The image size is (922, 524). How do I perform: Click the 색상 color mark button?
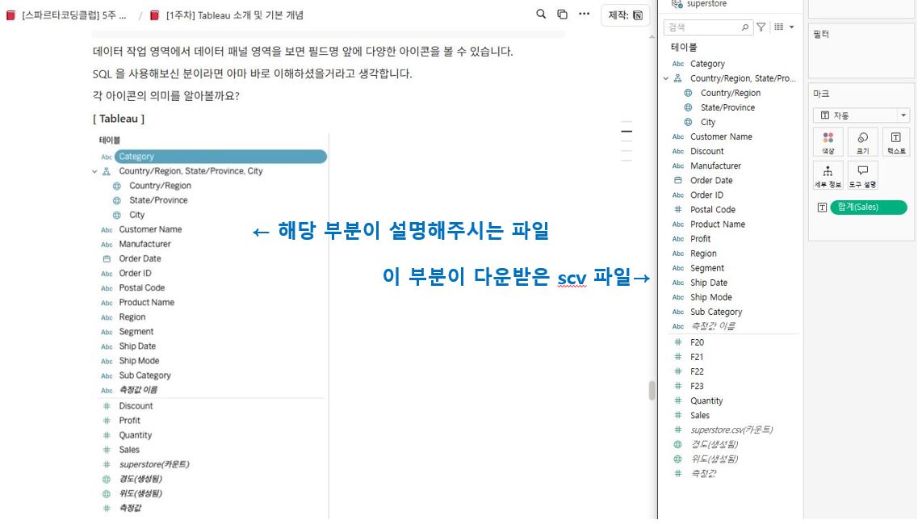click(x=828, y=142)
